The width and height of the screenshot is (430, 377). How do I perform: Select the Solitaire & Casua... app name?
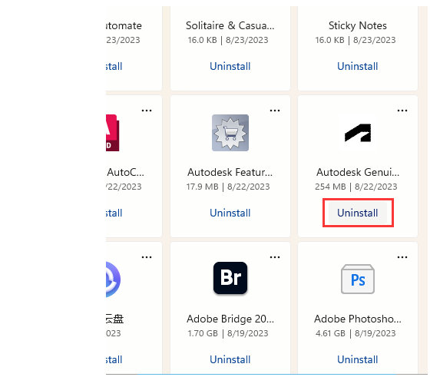click(x=230, y=25)
